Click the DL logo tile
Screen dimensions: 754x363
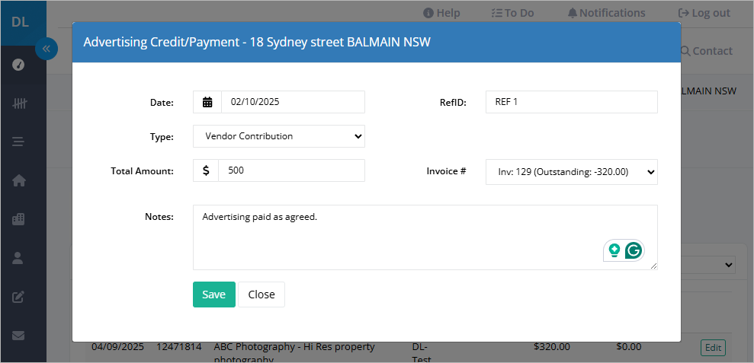(x=20, y=23)
